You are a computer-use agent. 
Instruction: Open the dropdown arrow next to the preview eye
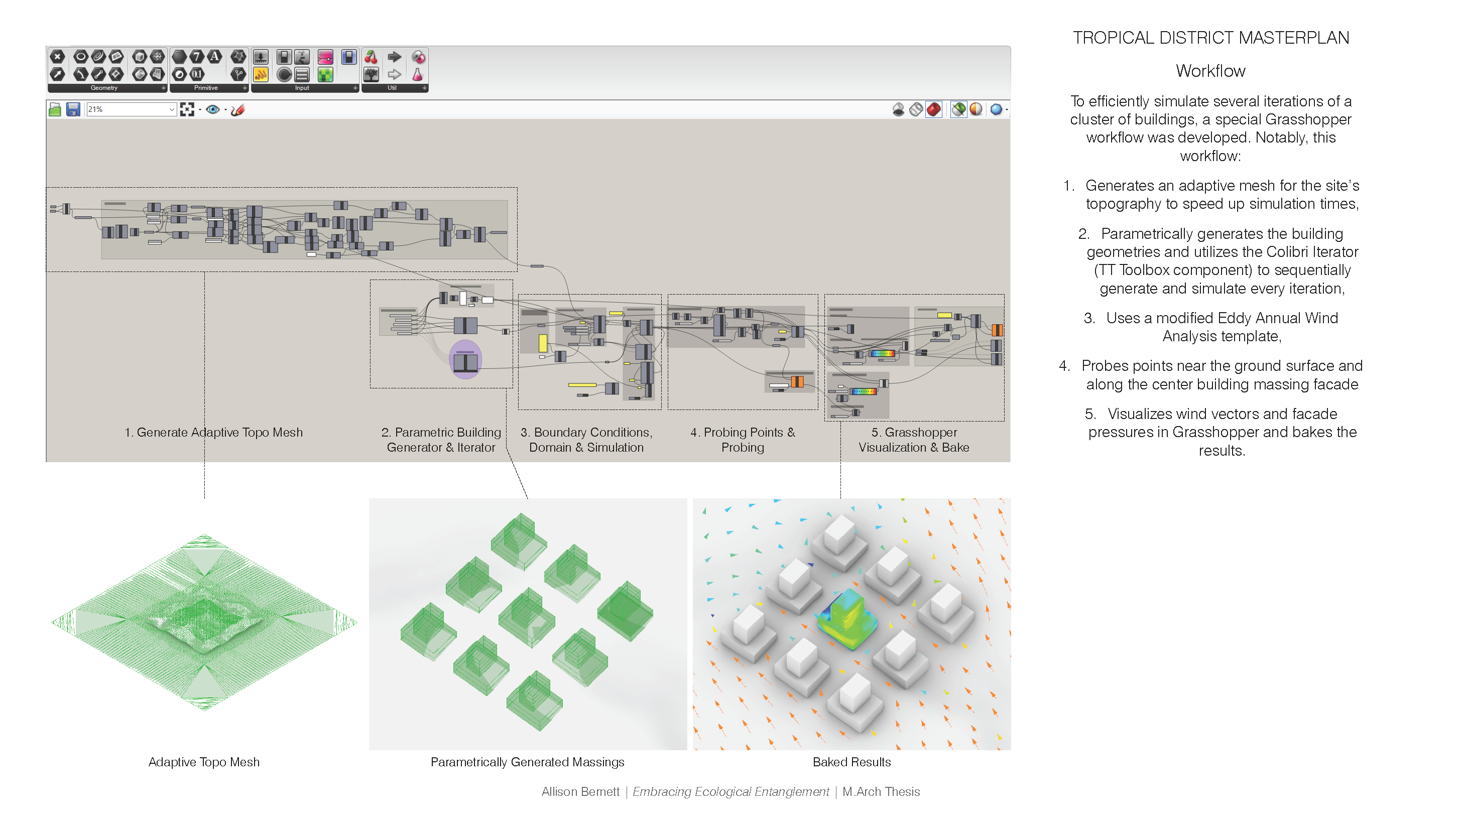pos(225,109)
